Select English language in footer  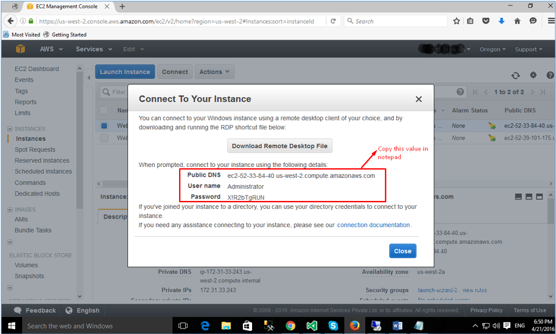tap(83, 310)
